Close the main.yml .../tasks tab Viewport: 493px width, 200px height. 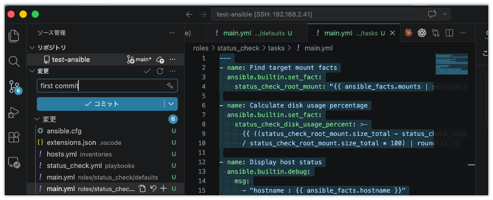pyautogui.click(x=392, y=33)
